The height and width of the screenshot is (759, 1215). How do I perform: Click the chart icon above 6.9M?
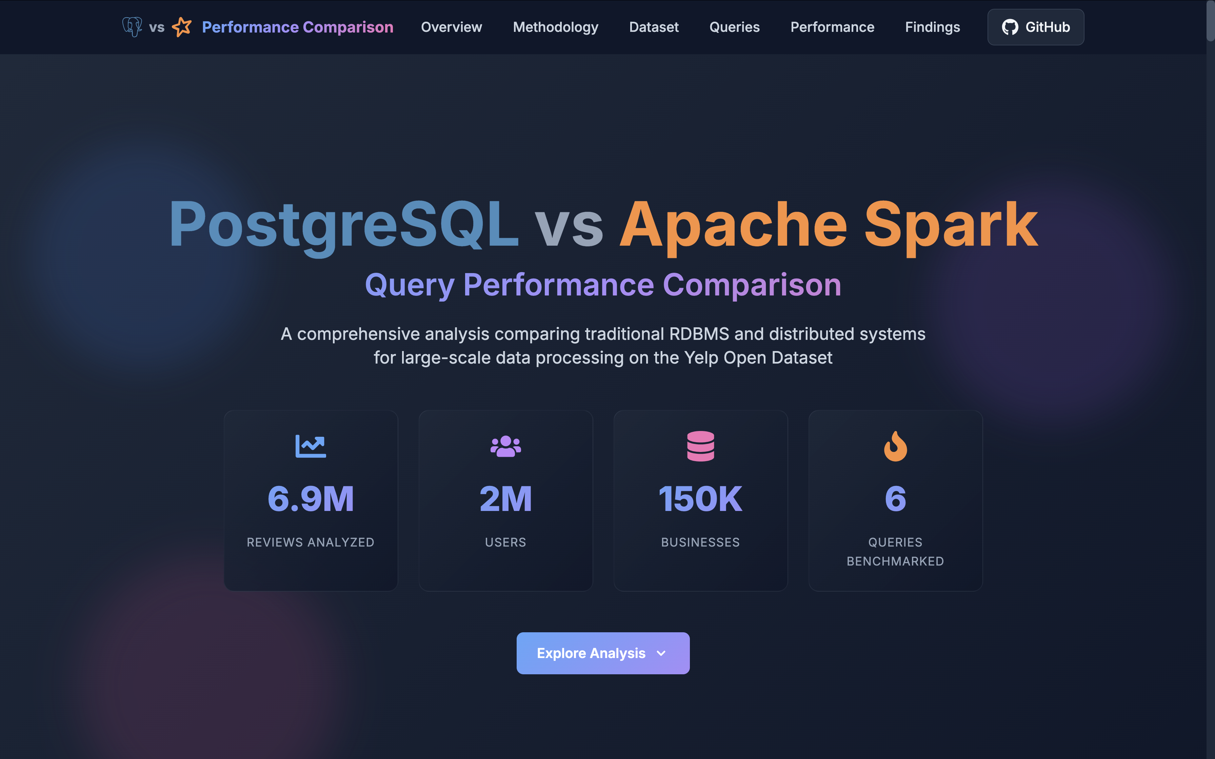(311, 446)
